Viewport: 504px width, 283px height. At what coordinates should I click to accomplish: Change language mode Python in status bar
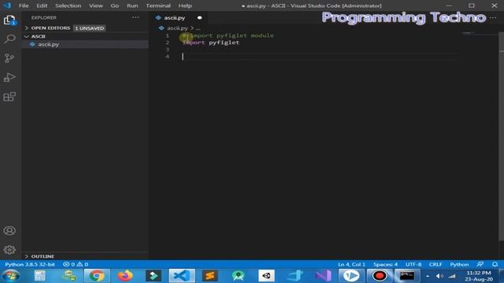pyautogui.click(x=459, y=264)
